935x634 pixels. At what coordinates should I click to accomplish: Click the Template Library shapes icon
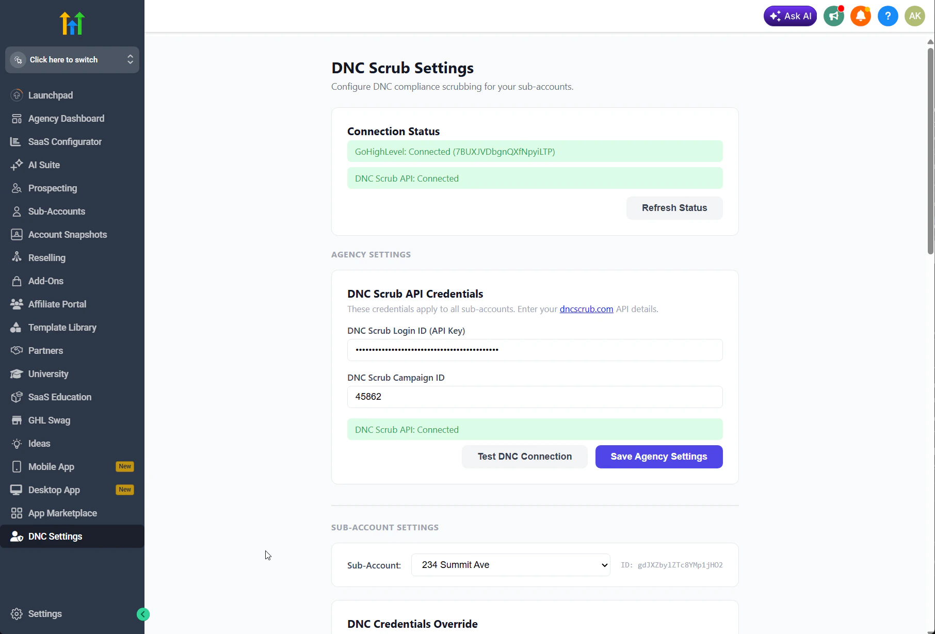click(17, 327)
